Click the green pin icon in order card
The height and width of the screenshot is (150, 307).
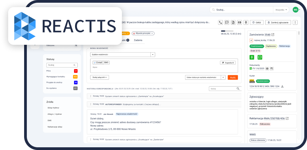252,57
